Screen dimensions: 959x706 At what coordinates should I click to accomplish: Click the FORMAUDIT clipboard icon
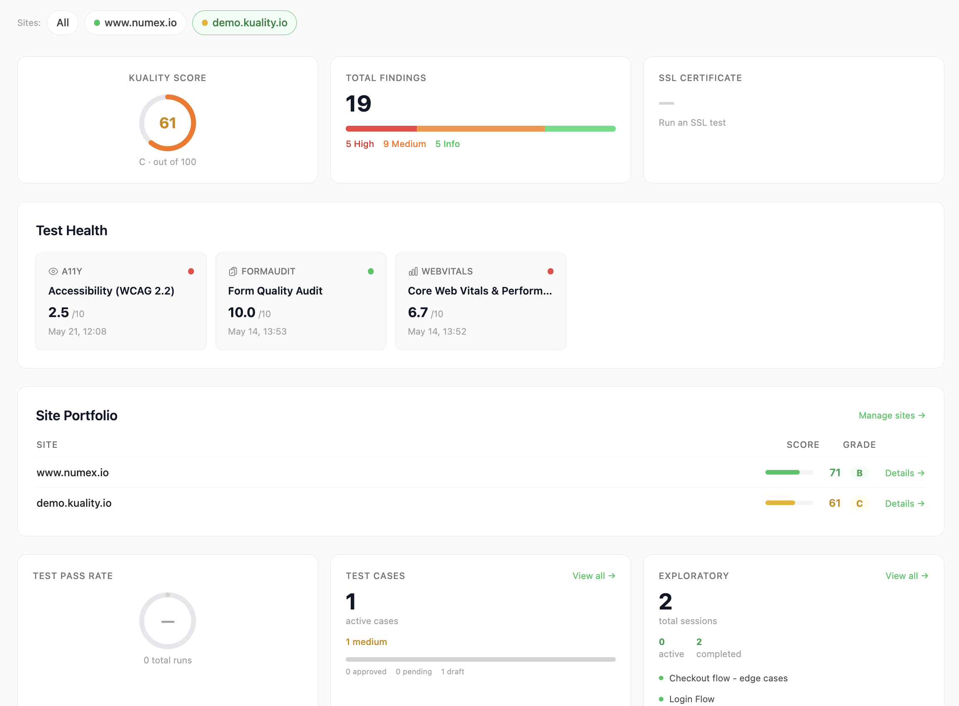coord(233,272)
